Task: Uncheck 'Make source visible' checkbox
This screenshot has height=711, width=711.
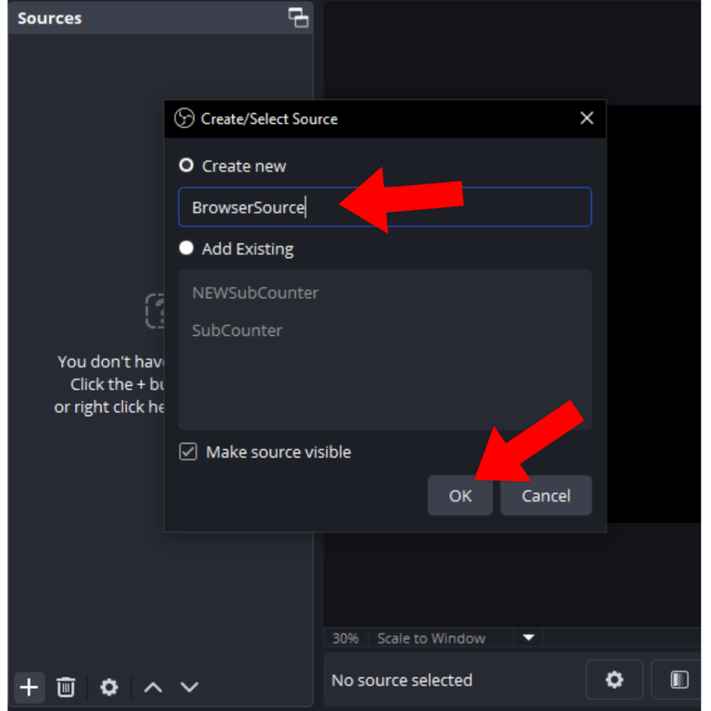Action: 188,452
